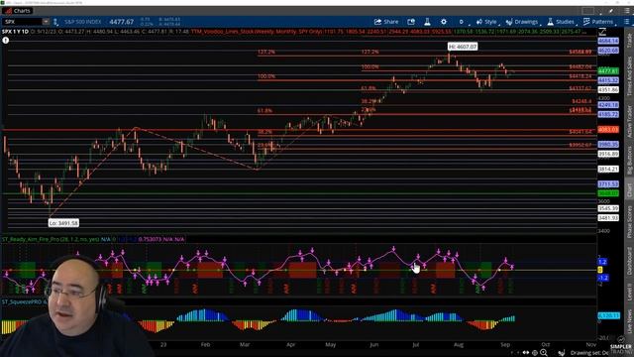Click the 3814.21 price axis label
This screenshot has height=357, width=634.
coord(608,169)
